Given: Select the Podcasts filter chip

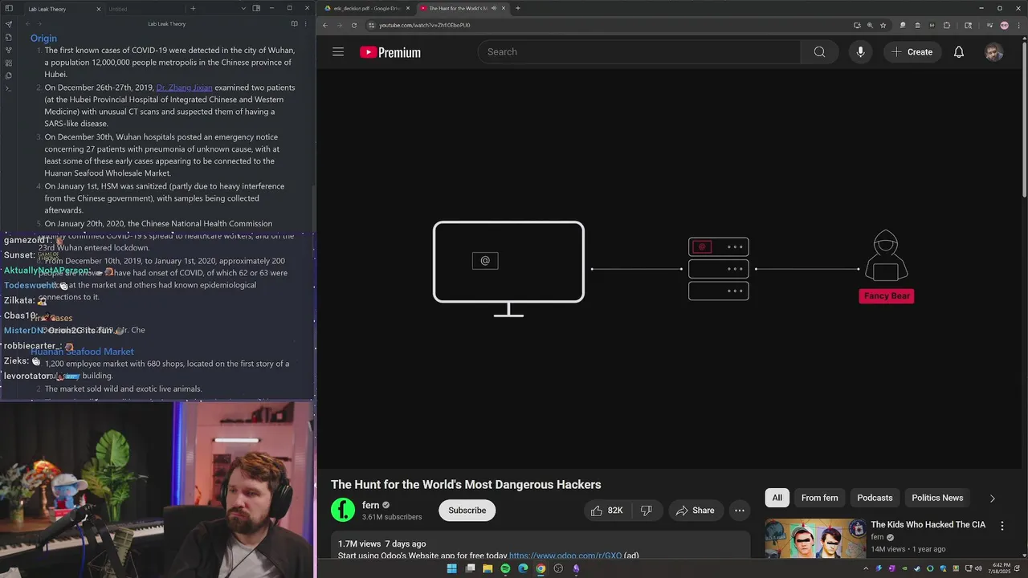Looking at the screenshot, I should tap(875, 498).
